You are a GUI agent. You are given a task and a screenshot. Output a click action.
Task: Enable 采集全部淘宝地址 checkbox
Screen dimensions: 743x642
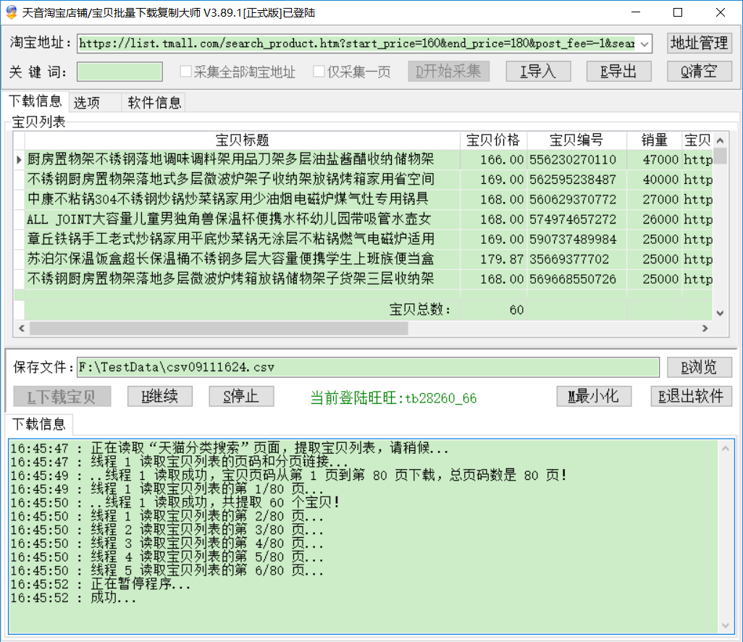pyautogui.click(x=186, y=72)
